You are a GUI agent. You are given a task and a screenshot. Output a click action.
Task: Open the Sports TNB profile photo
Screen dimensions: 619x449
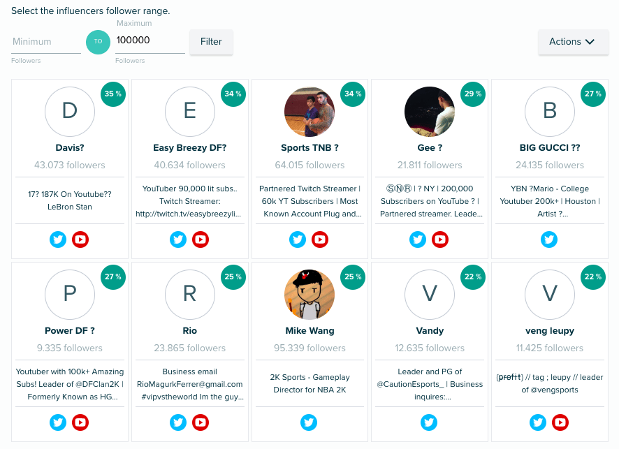(309, 112)
